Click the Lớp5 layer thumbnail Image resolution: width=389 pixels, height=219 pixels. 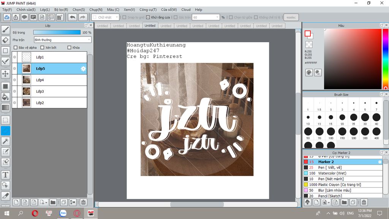[27, 68]
